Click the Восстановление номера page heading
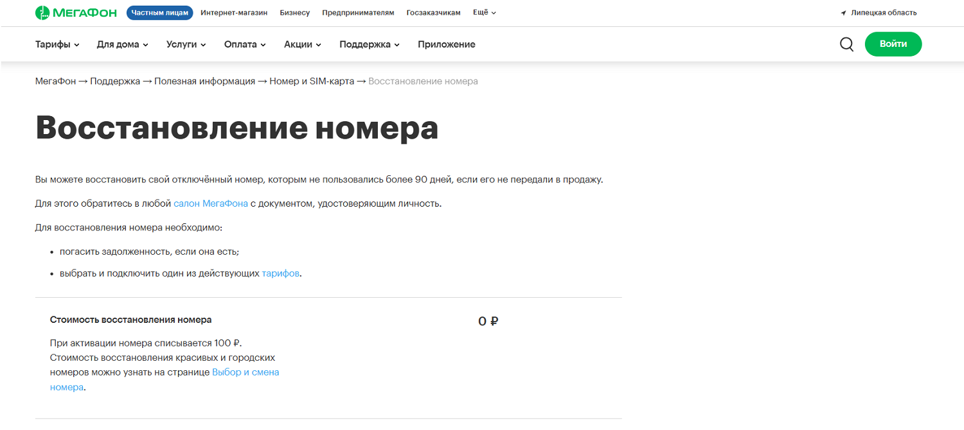Image resolution: width=964 pixels, height=430 pixels. (237, 128)
